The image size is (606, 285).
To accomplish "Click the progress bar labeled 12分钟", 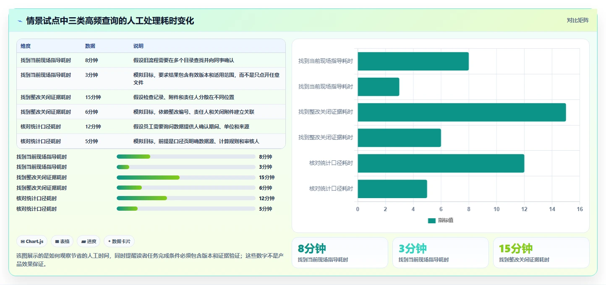I will point(186,198).
